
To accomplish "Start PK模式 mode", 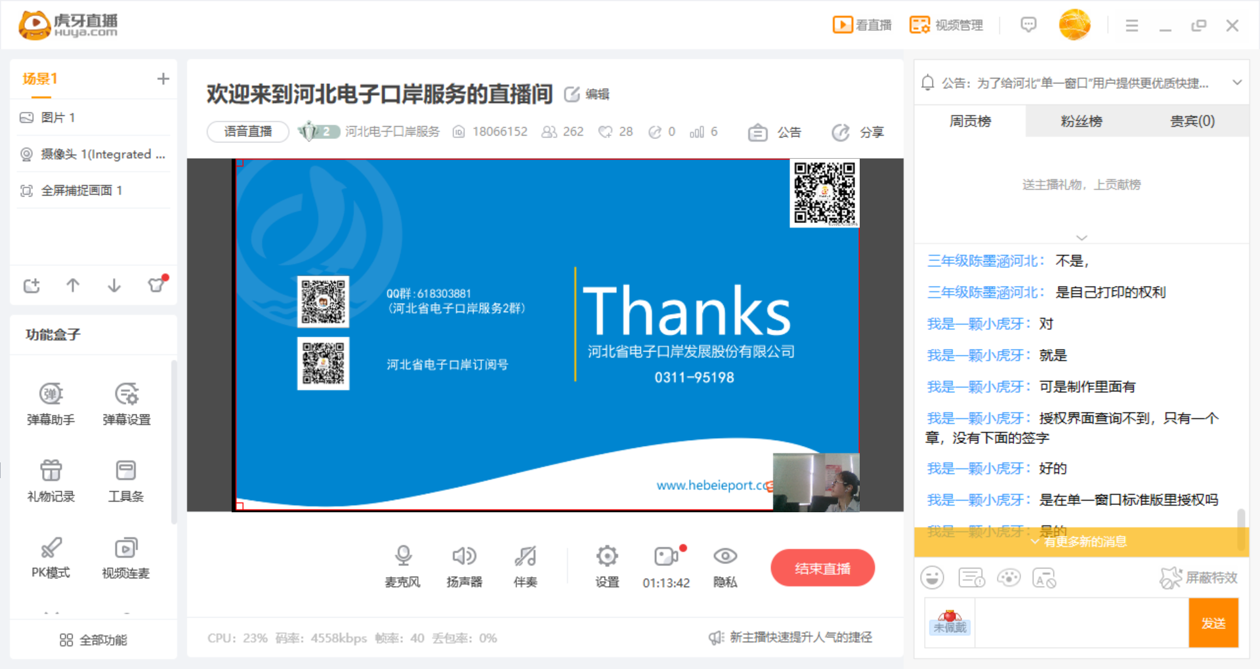I will pos(51,557).
